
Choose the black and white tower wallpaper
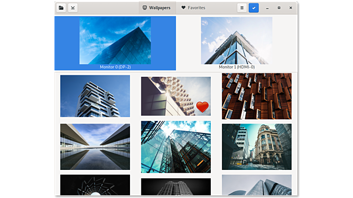(176, 187)
